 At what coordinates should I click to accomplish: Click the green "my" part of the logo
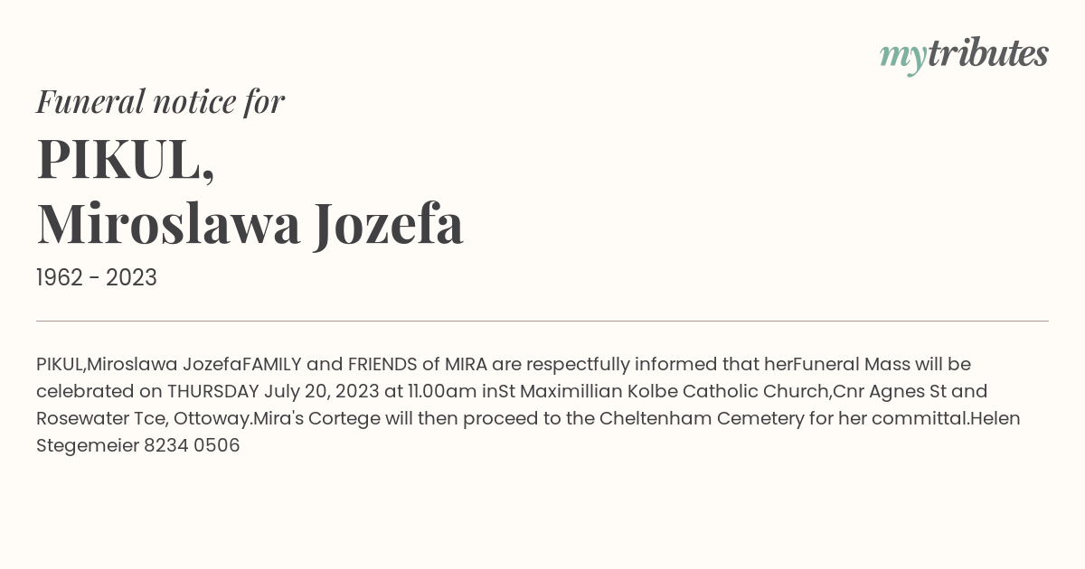tap(903, 57)
